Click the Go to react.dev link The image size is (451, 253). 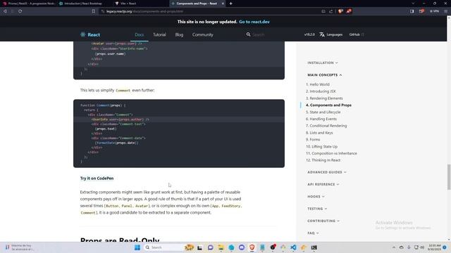point(254,22)
